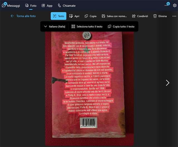Open notifications overflow with 12 badge
The width and height of the screenshot is (178, 147).
167,5
